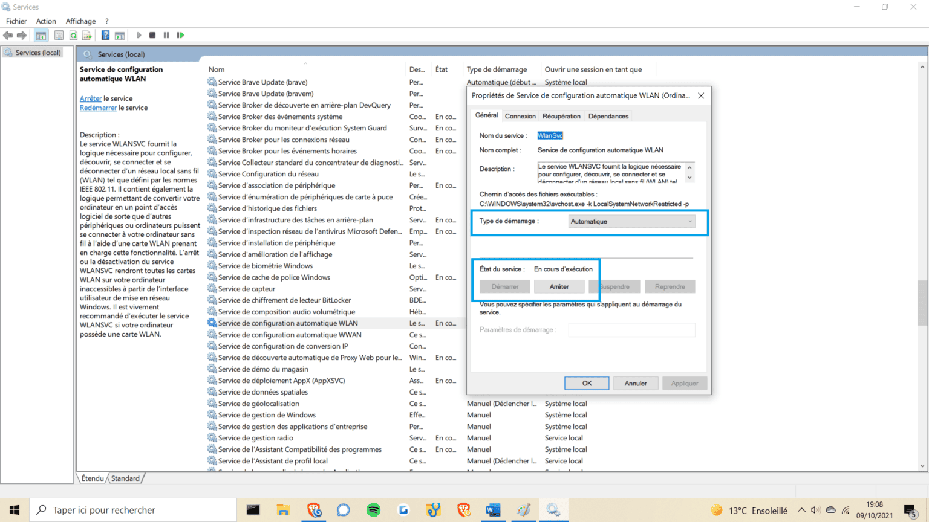Click the Start service play icon
This screenshot has width=929, height=522.
pyautogui.click(x=139, y=36)
